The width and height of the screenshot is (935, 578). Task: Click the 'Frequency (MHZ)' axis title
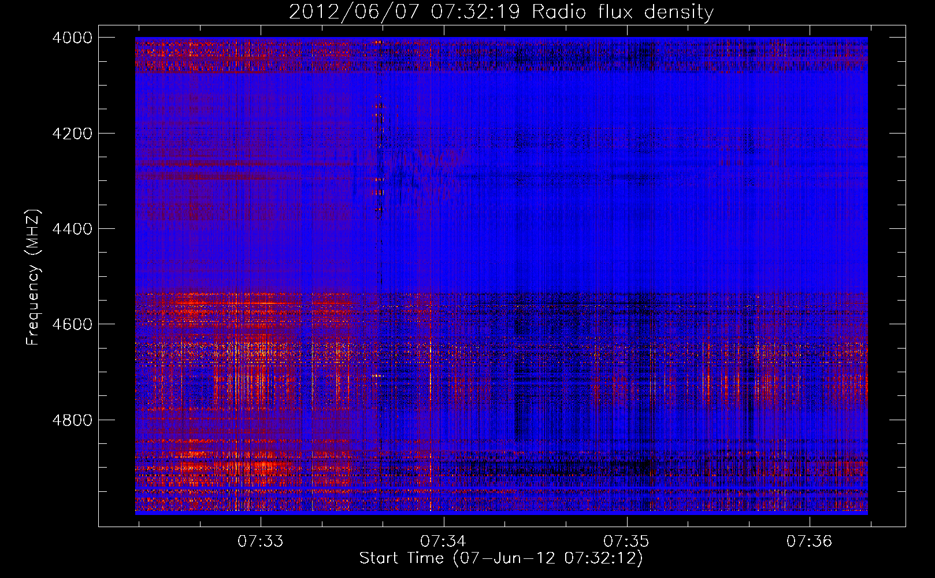(x=34, y=277)
